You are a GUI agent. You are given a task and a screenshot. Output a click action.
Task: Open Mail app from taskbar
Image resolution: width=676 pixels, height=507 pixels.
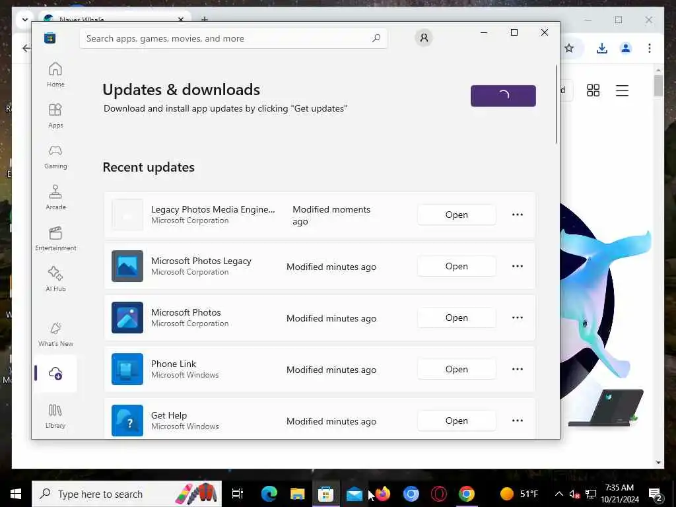tap(354, 494)
